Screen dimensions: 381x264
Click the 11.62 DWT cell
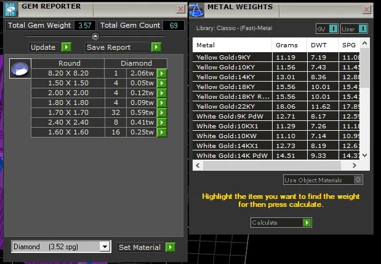[323, 106]
